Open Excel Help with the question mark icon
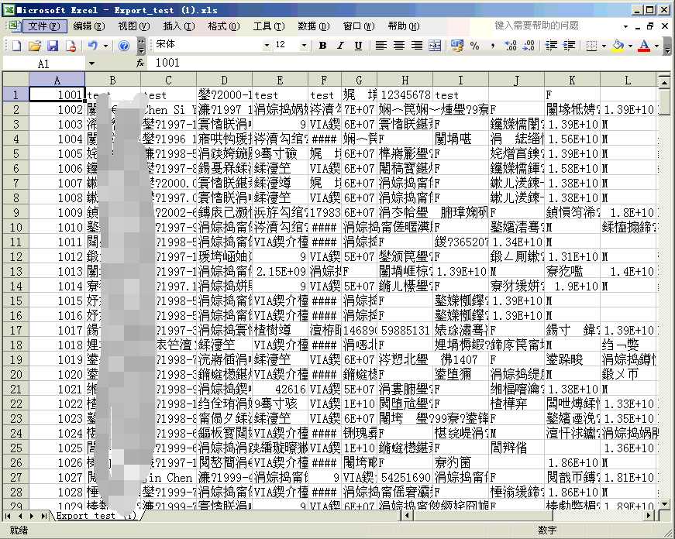Screen dimensions: 675x539 pos(124,45)
